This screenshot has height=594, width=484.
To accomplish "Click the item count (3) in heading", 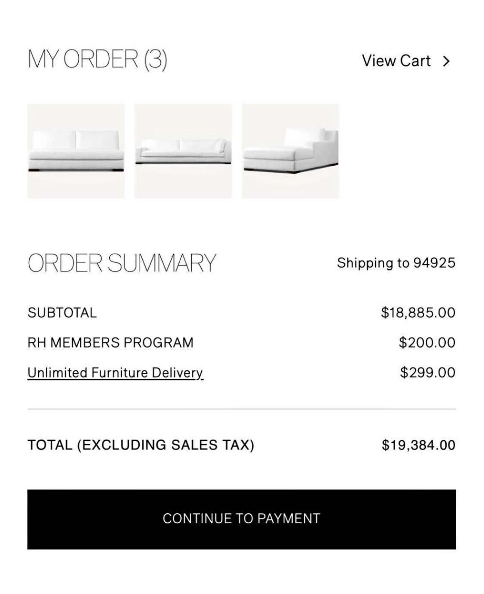I will point(156,59).
